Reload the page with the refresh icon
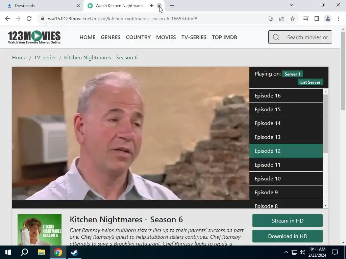The height and width of the screenshot is (259, 346). pyautogui.click(x=29, y=19)
